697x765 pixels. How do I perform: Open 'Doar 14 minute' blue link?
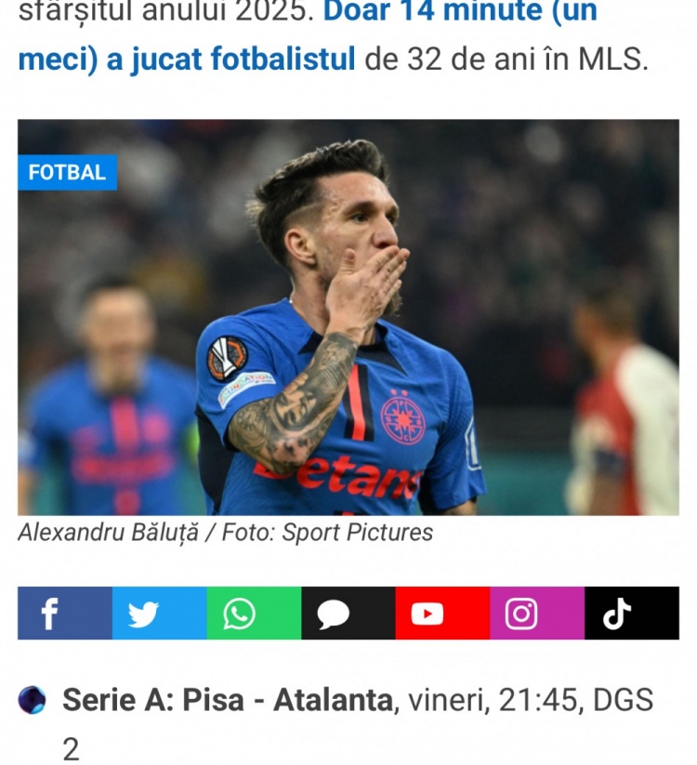pyautogui.click(x=460, y=11)
